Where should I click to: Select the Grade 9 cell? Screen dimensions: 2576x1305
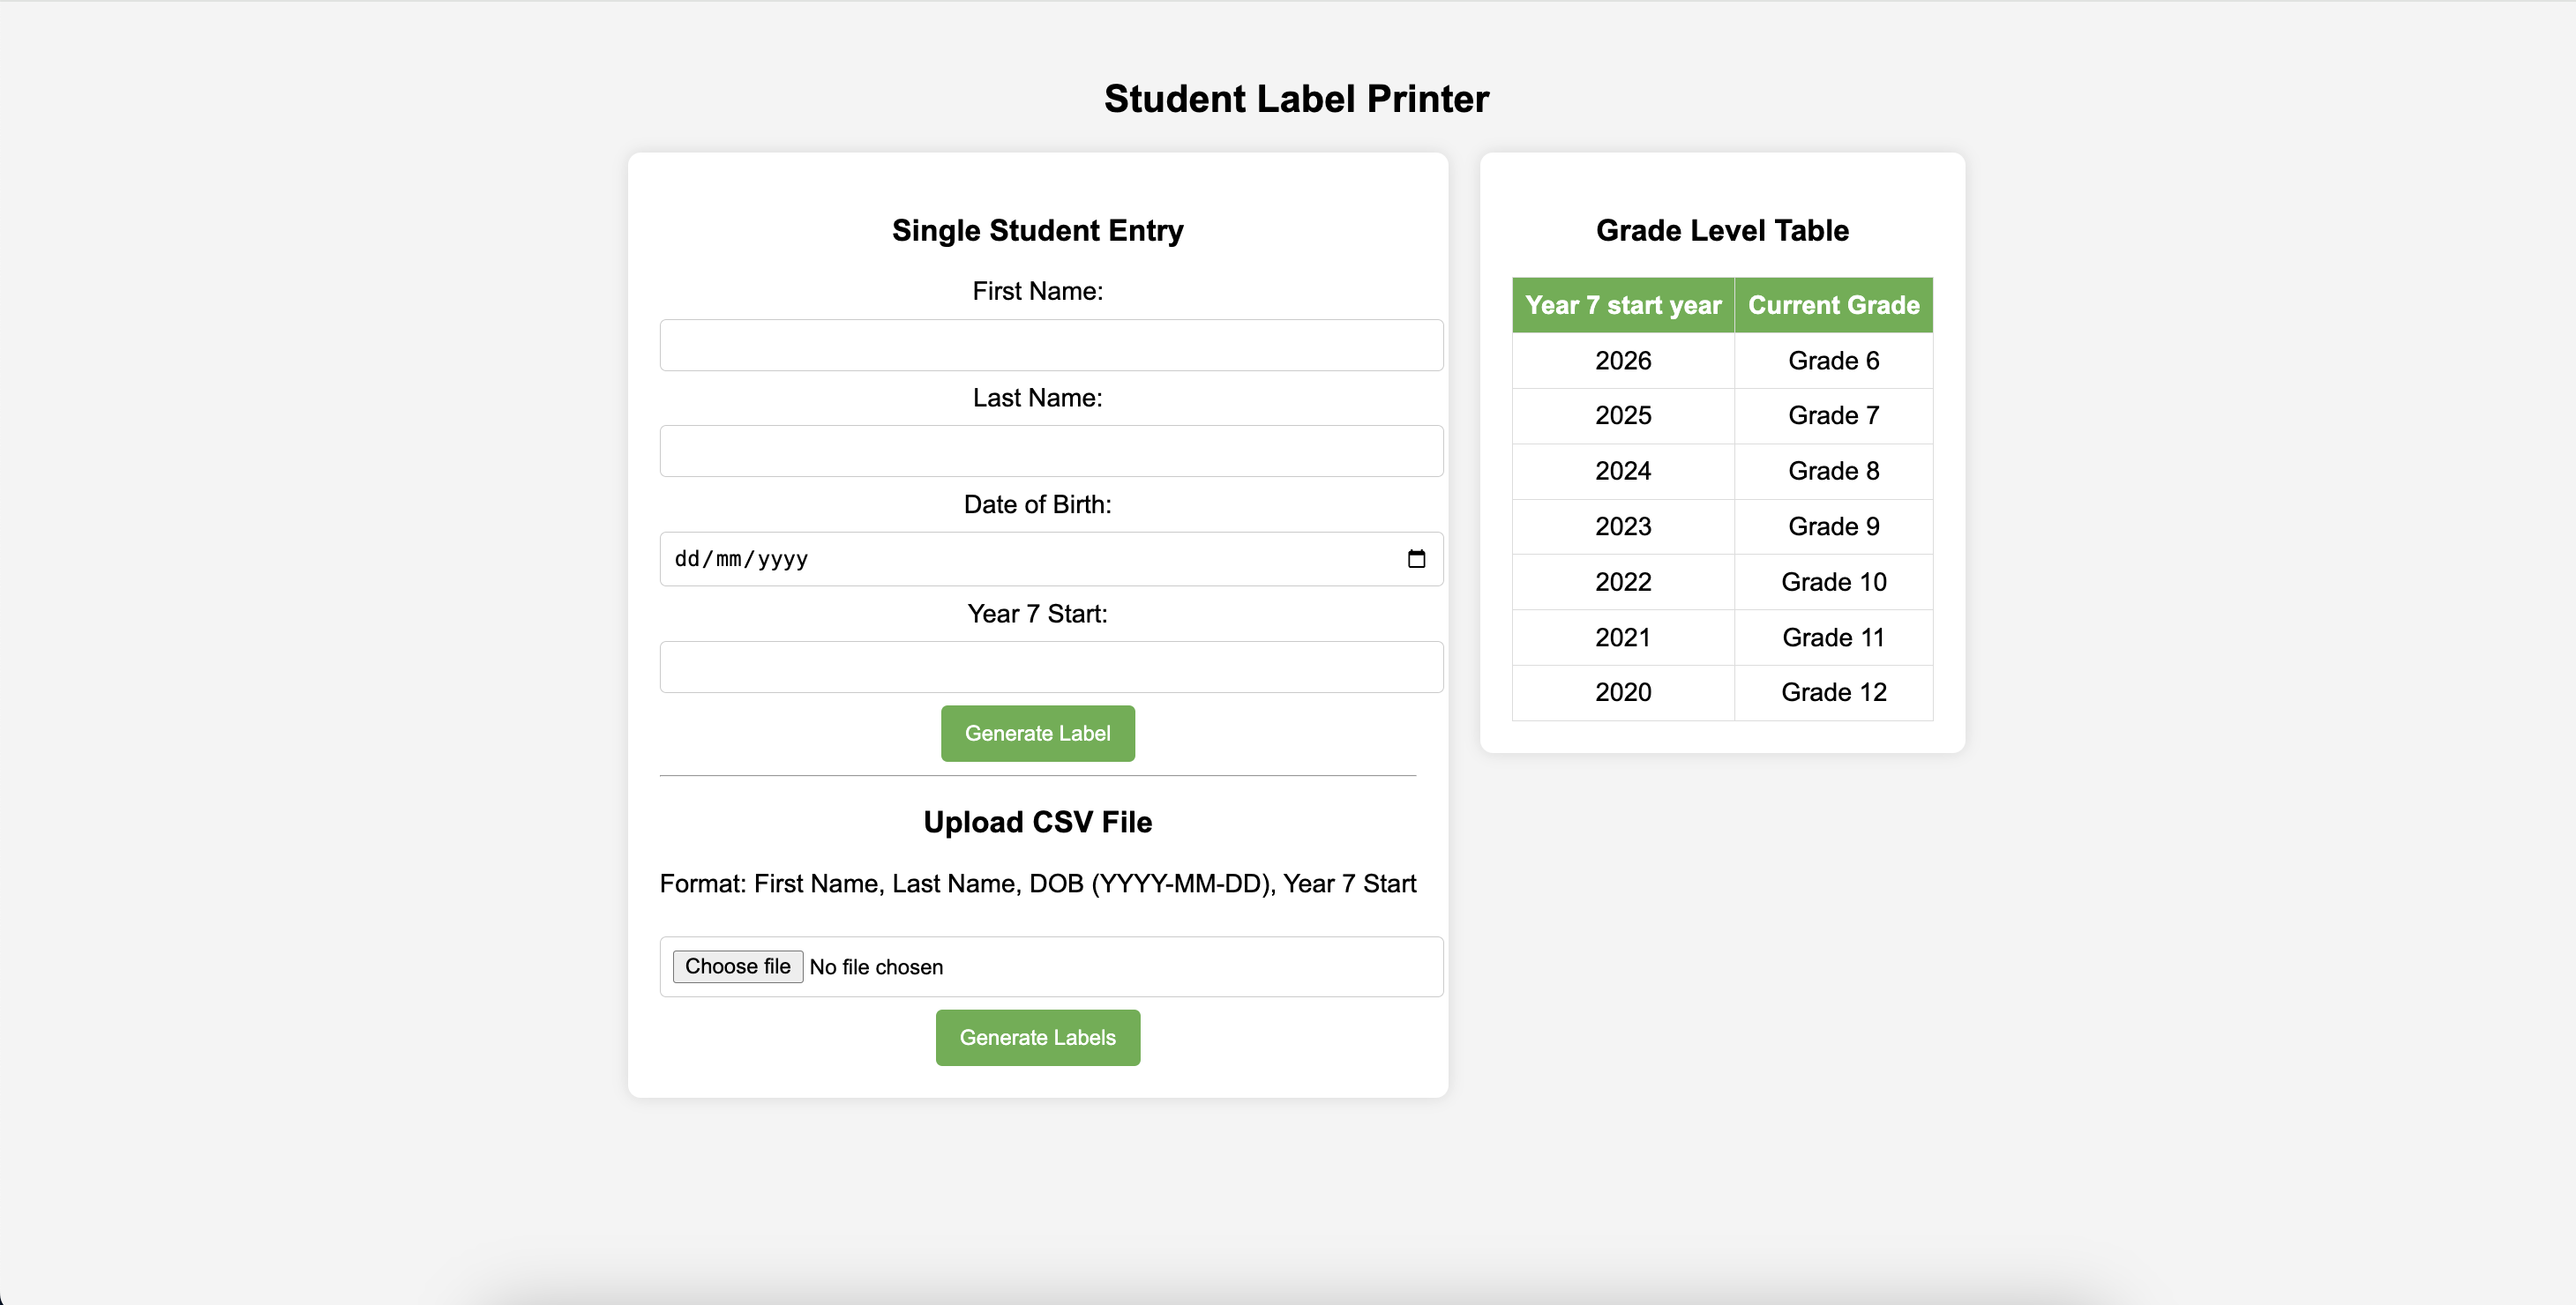coord(1833,526)
